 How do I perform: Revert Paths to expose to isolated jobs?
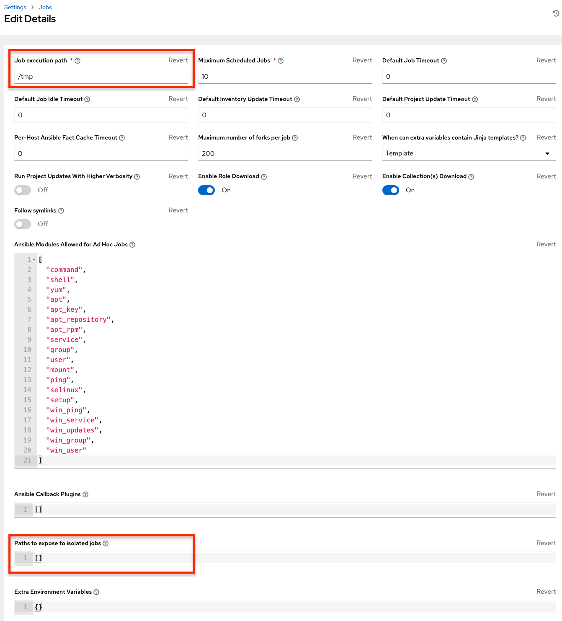(546, 543)
